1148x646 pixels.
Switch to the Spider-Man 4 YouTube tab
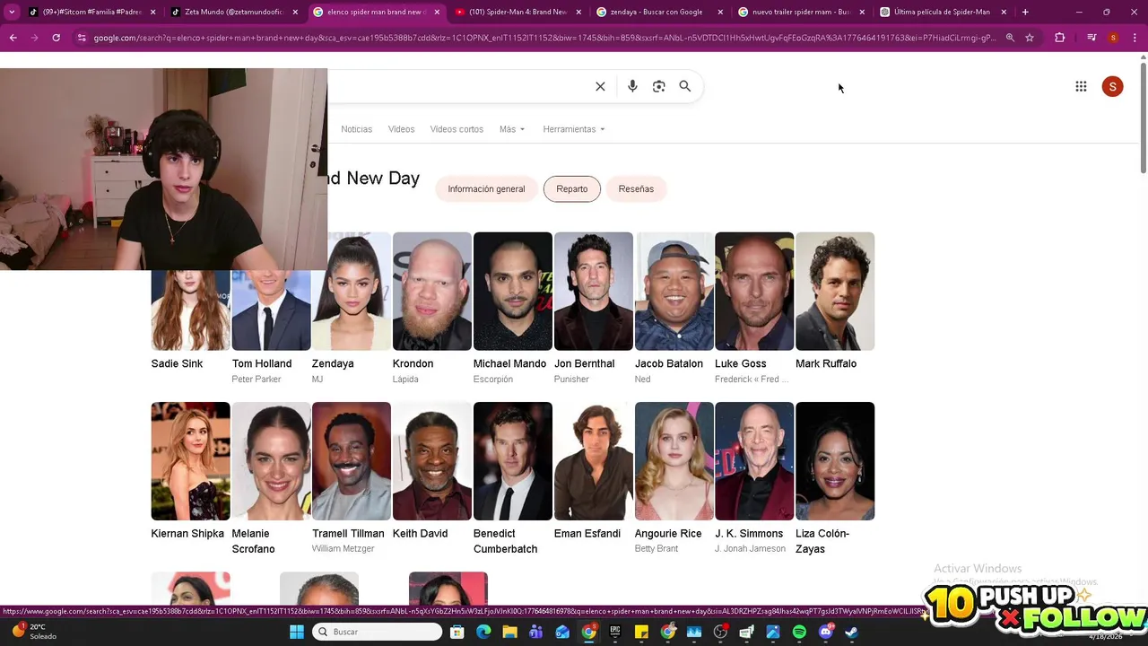517,12
